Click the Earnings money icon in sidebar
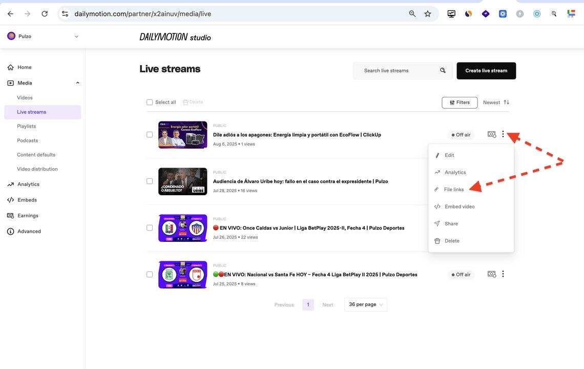This screenshot has height=369, width=584. click(x=10, y=216)
